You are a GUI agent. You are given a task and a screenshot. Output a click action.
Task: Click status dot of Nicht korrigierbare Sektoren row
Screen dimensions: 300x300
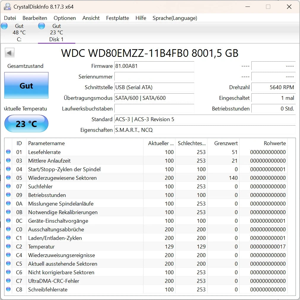click(x=8, y=272)
